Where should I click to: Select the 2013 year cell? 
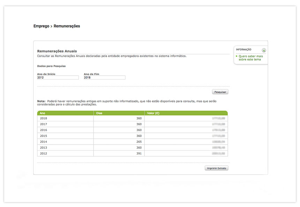click(x=44, y=148)
